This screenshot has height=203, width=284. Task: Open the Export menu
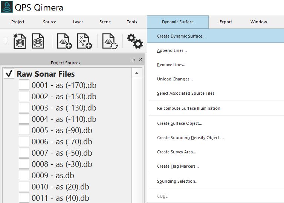point(226,22)
